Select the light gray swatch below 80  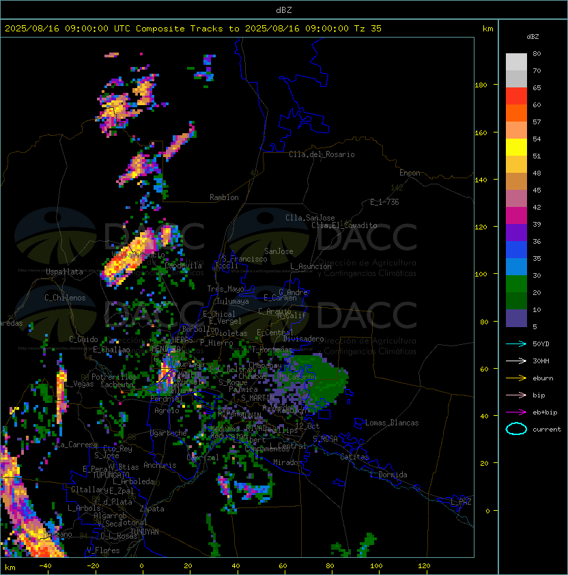coord(516,62)
